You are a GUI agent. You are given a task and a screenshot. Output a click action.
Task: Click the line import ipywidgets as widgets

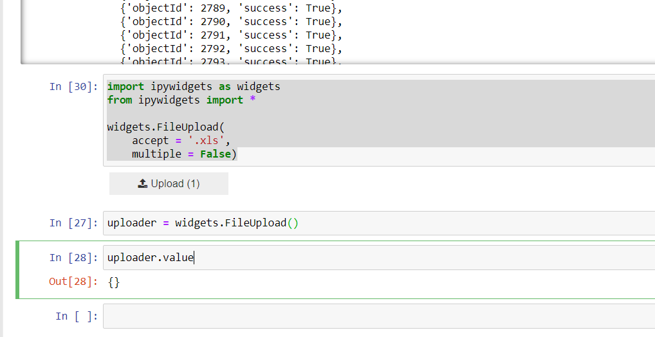[194, 86]
